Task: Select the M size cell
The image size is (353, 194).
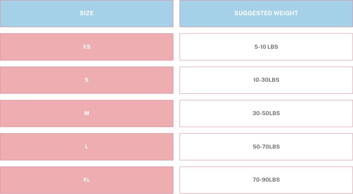Action: click(87, 114)
